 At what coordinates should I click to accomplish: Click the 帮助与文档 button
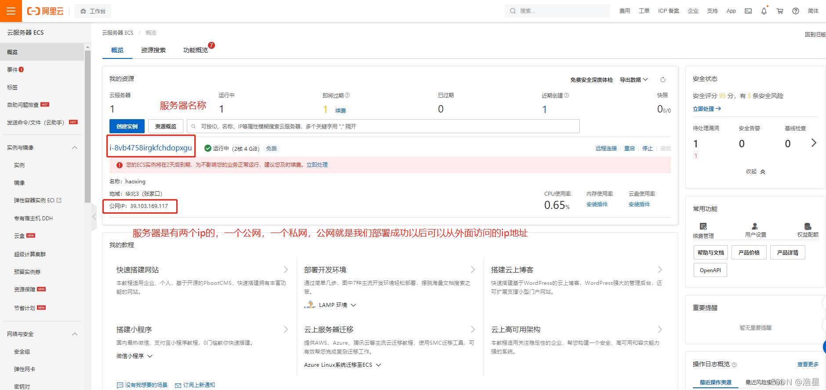pos(711,252)
